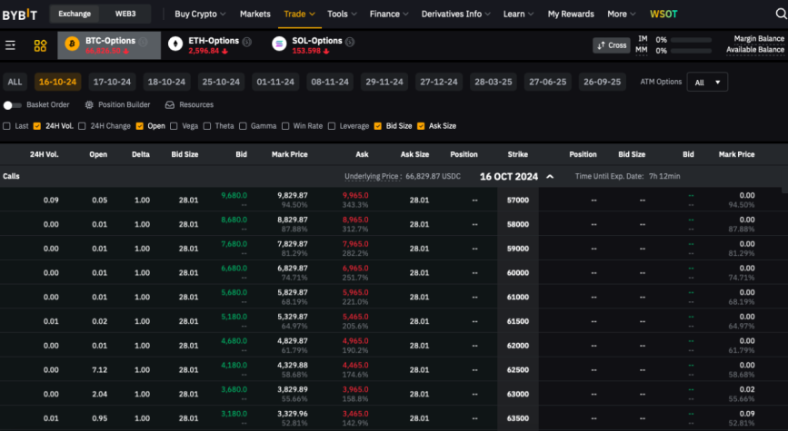Select the Bitcoin coin icon

72,44
